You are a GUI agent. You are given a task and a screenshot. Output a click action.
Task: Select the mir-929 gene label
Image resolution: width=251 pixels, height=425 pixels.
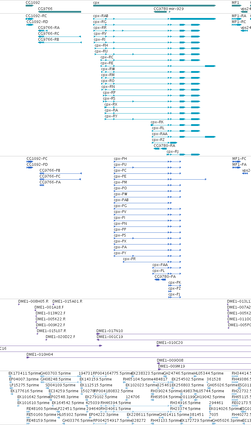pos(176,9)
